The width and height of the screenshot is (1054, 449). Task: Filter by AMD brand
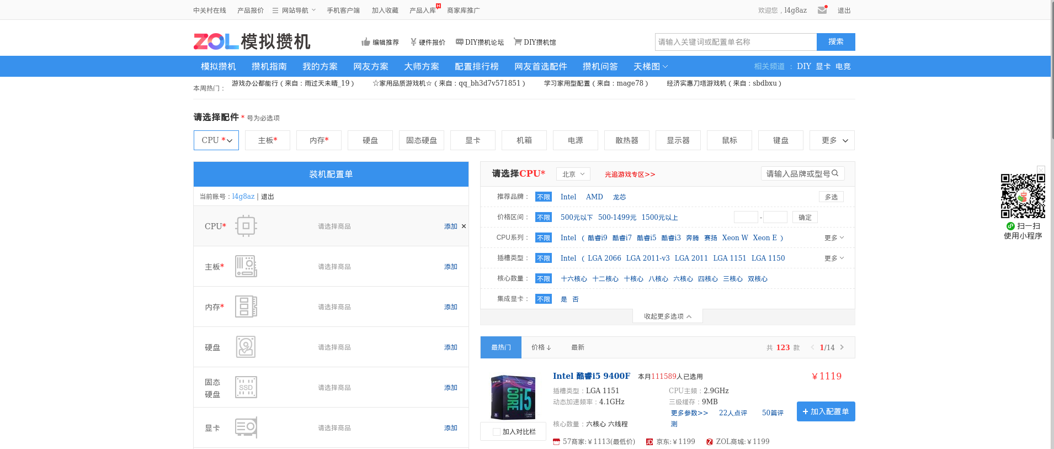coord(594,197)
